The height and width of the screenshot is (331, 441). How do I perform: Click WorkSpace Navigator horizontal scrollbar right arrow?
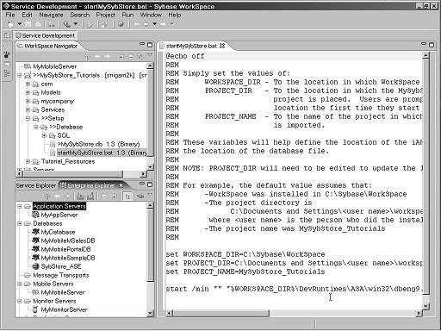tap(143, 173)
